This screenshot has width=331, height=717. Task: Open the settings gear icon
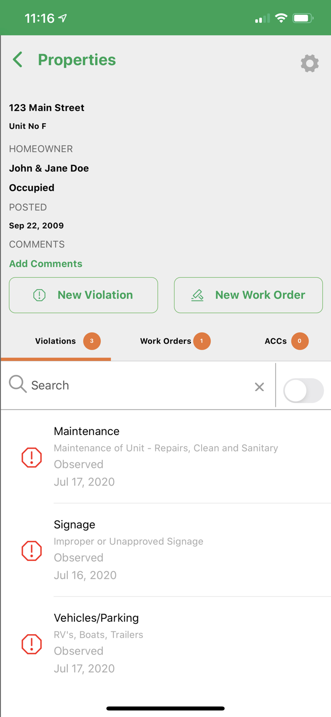(x=310, y=63)
